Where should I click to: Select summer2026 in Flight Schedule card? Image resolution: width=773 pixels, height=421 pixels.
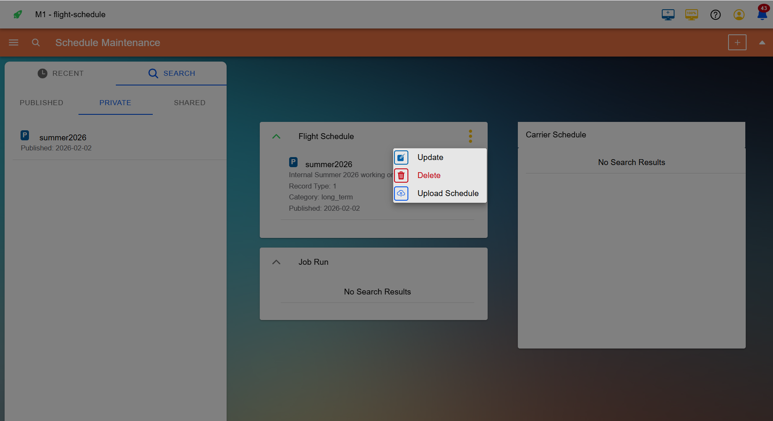[x=329, y=164]
